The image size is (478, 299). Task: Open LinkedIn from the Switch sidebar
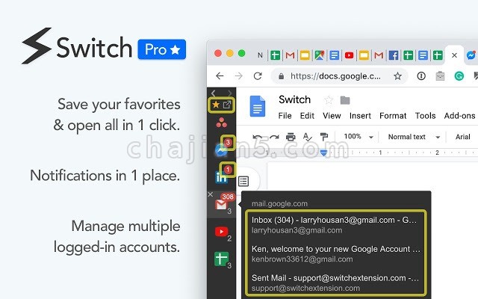[x=221, y=178]
